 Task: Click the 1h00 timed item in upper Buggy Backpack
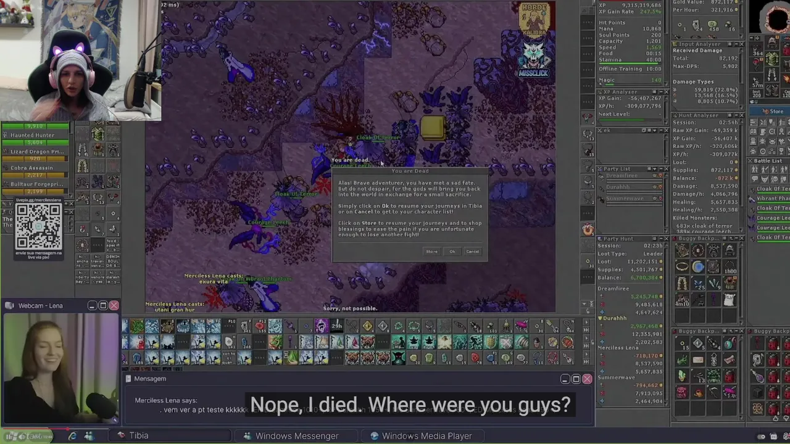729,266
